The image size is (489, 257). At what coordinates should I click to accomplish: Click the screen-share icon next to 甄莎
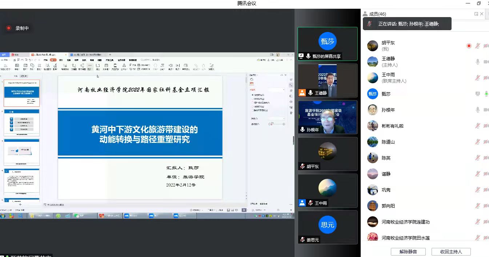click(478, 94)
